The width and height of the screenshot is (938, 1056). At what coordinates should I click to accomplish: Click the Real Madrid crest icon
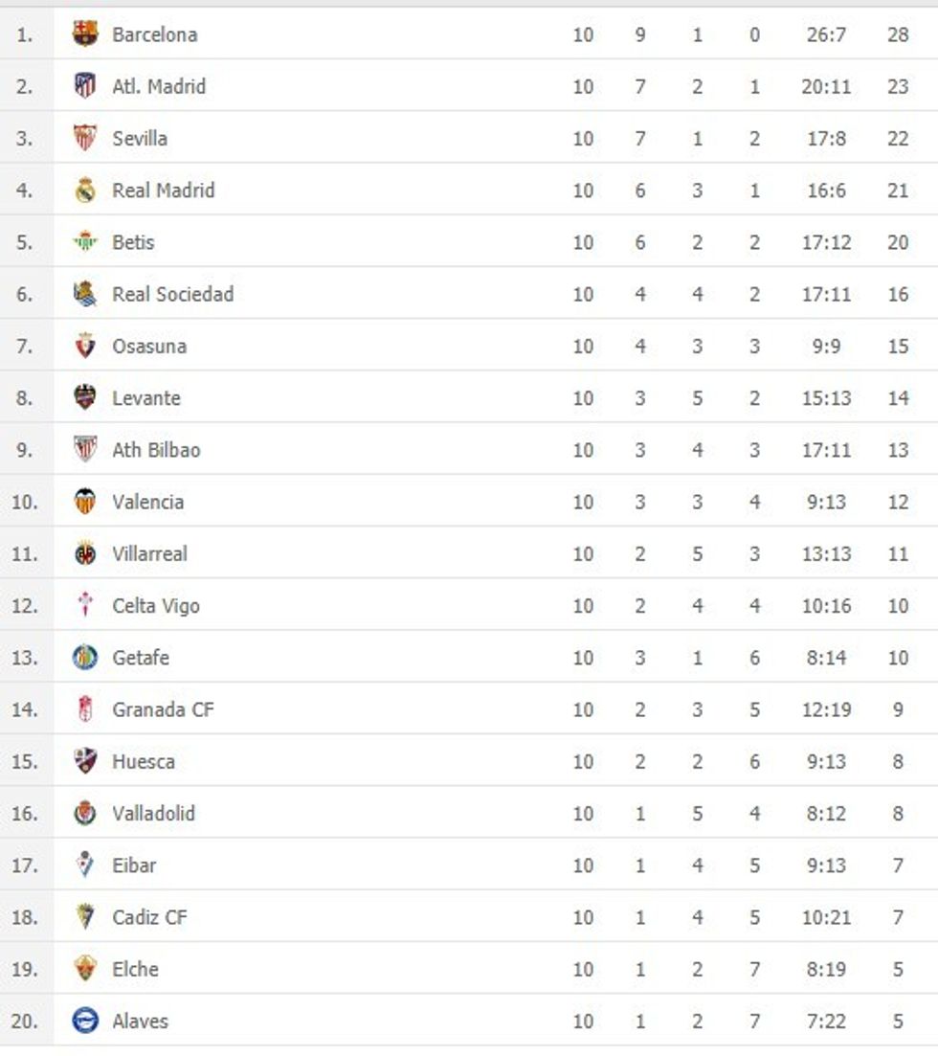coord(85,191)
